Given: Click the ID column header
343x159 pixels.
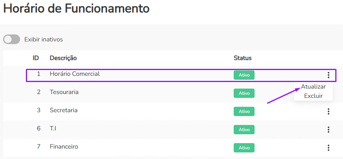Looking at the screenshot, I should [x=36, y=58].
